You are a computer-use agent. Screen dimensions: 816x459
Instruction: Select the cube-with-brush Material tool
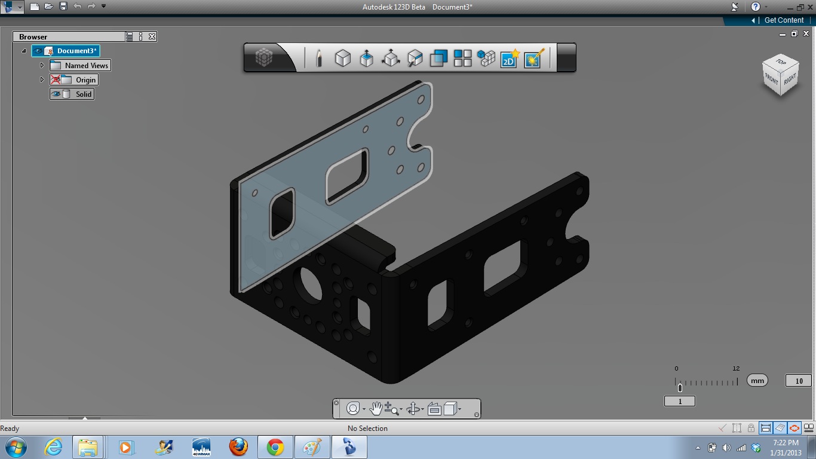coord(415,58)
